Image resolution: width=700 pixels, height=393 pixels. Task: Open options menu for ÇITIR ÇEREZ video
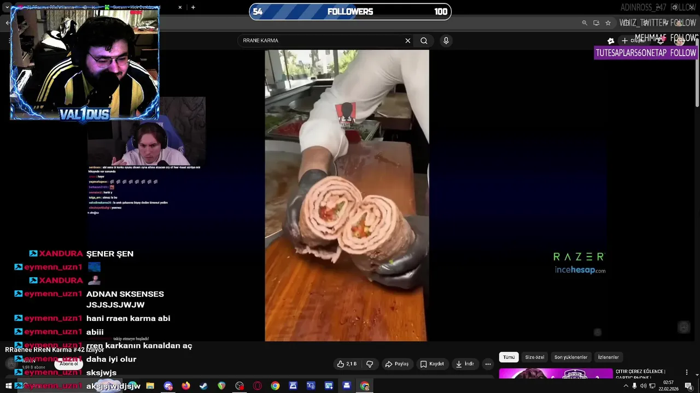687,372
